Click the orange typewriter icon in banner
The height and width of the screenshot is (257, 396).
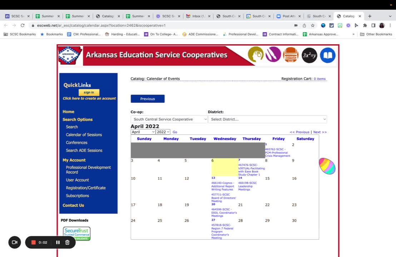(x=291, y=55)
